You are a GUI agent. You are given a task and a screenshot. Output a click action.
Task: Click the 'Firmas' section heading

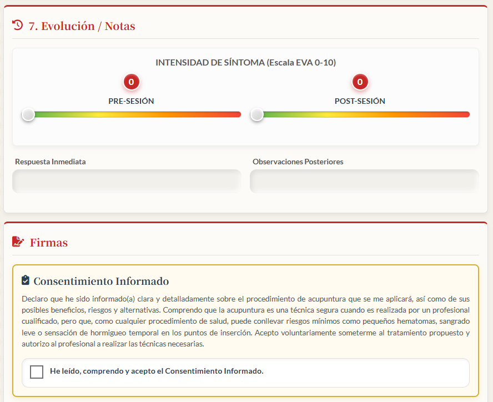point(49,243)
